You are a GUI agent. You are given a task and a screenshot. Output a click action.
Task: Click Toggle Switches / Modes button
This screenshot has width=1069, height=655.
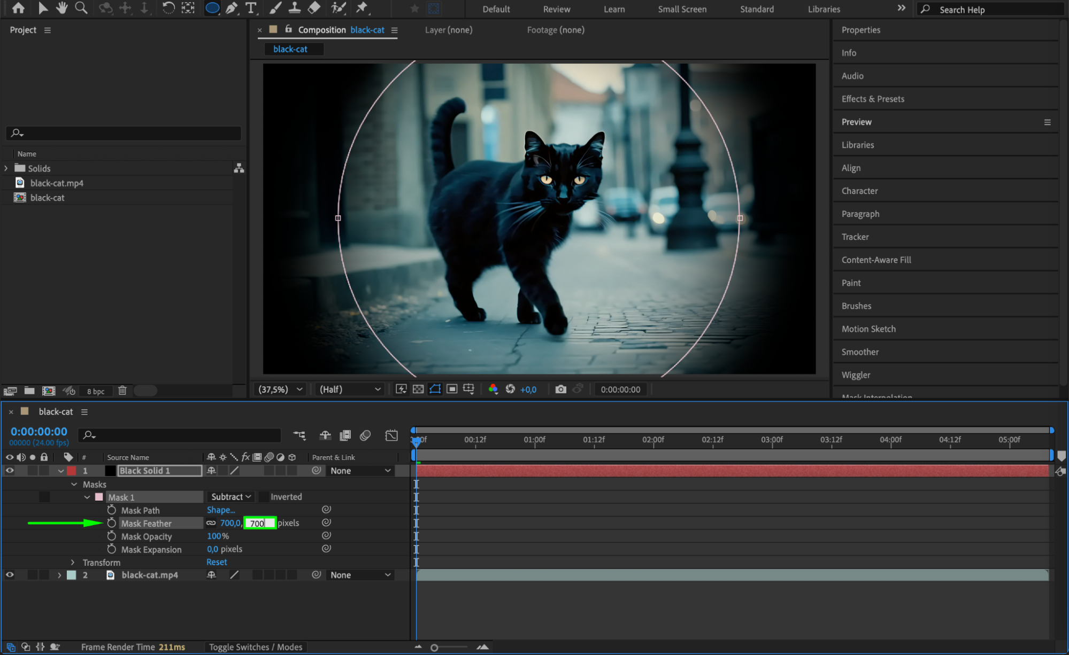pos(255,647)
